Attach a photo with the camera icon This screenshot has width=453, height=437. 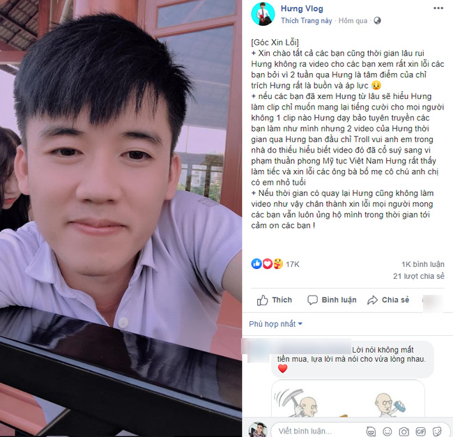tap(404, 431)
